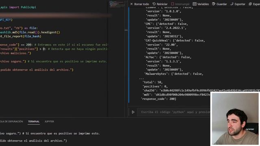
Task: Click the 'sha256' hash output line
Action: (201, 90)
